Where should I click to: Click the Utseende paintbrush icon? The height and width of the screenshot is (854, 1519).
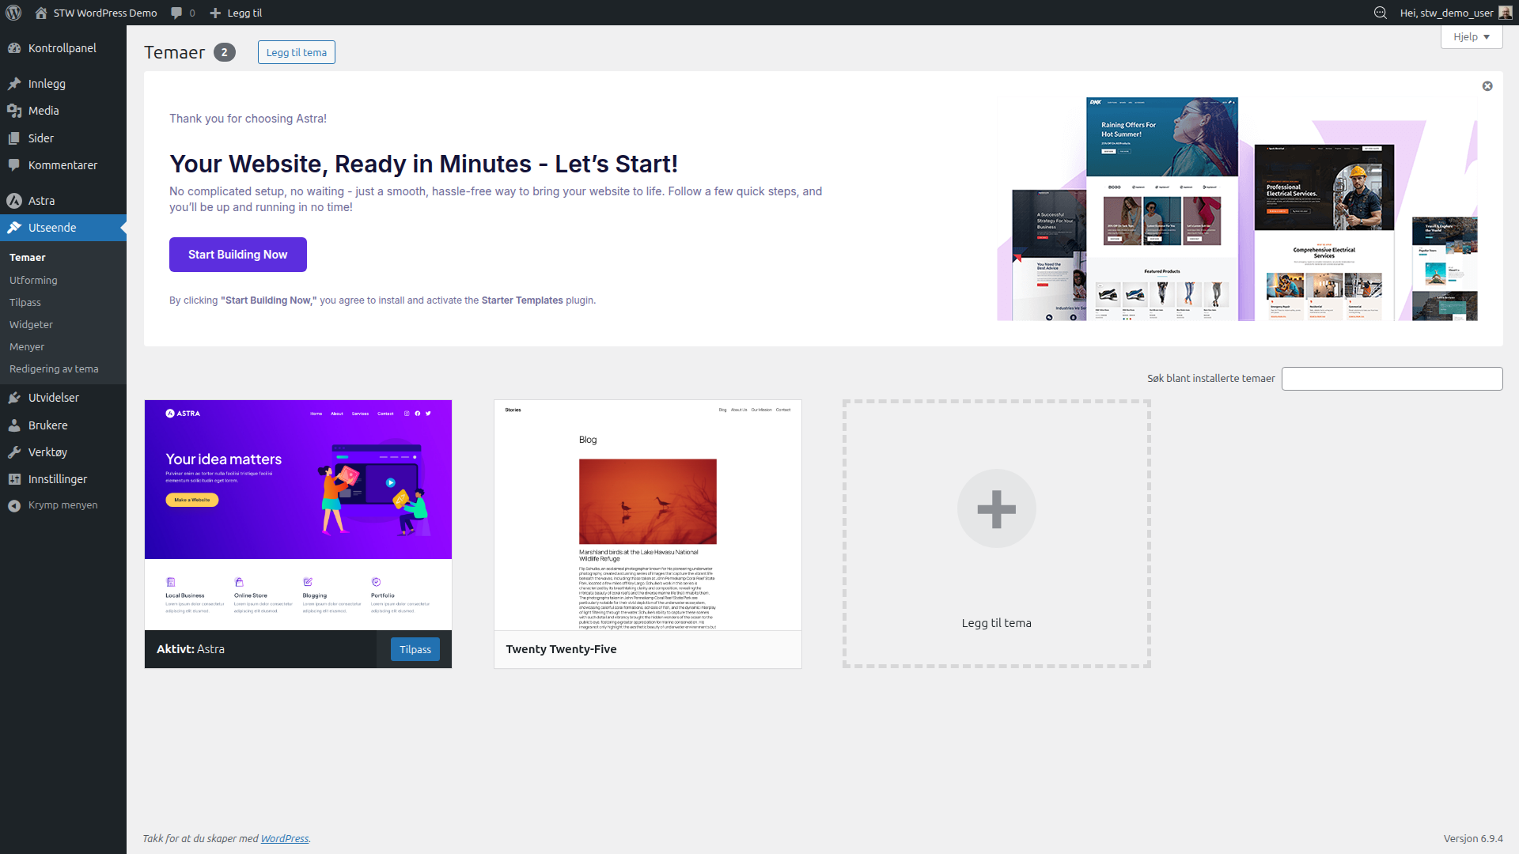pos(14,228)
